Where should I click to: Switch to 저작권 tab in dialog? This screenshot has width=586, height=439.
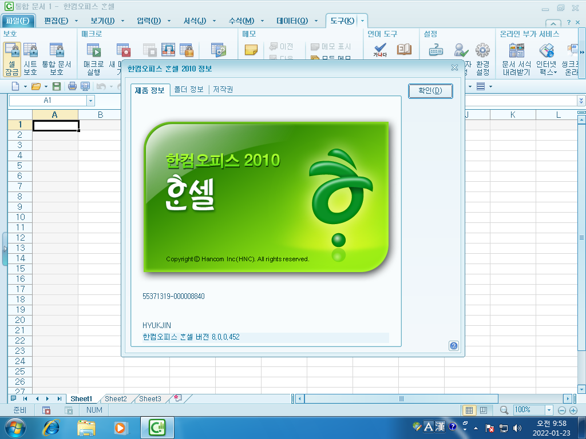(x=223, y=89)
